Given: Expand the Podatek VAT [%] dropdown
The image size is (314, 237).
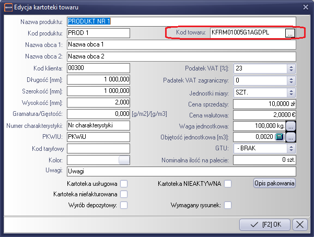Looking at the screenshot, I should click(x=292, y=68).
